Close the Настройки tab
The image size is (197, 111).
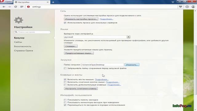[48, 2]
